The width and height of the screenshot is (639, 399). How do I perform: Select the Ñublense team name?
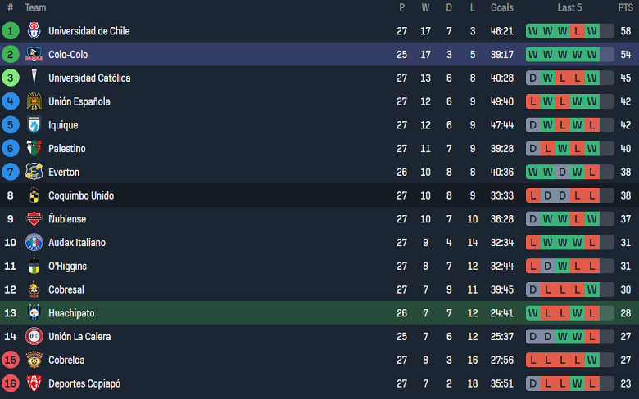(67, 219)
